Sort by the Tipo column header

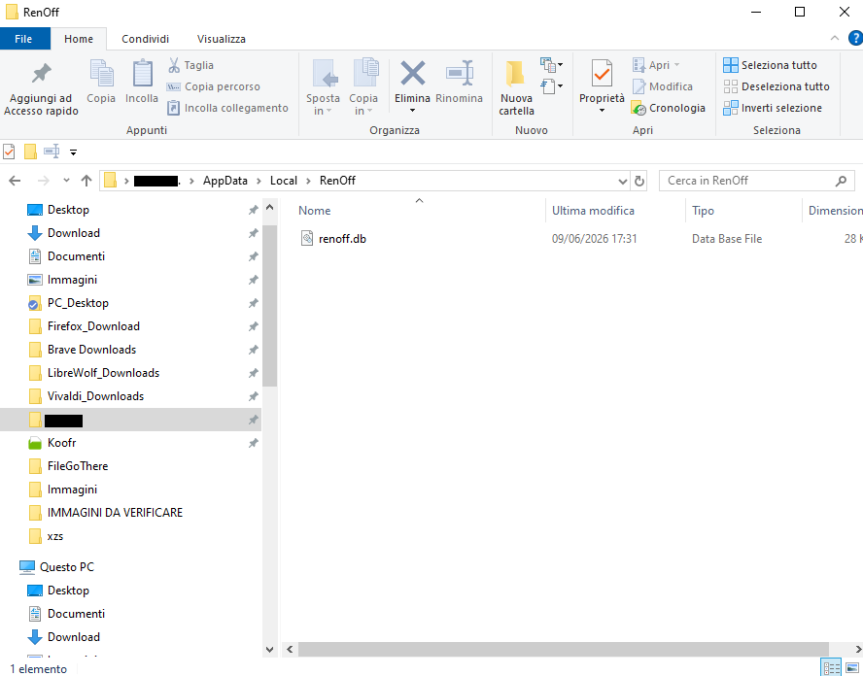(703, 211)
